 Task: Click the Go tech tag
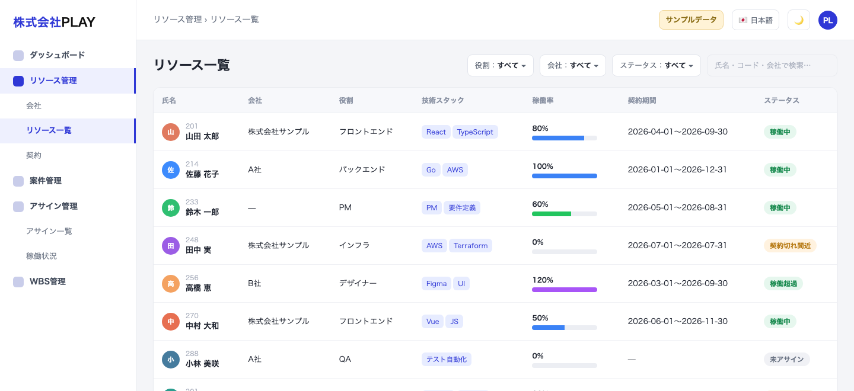click(x=431, y=170)
